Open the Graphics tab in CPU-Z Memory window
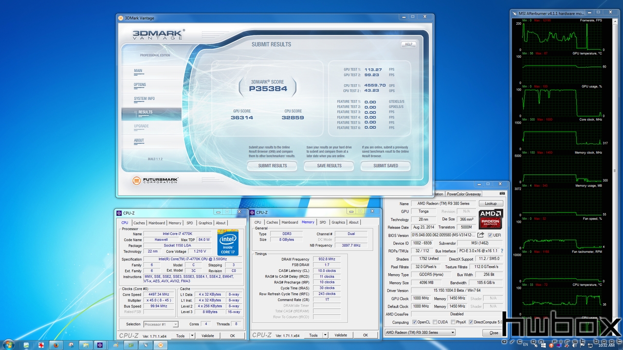 [338, 222]
